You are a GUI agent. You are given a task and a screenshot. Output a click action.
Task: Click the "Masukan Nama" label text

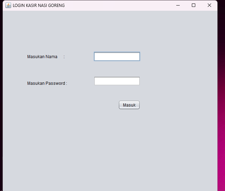42,57
